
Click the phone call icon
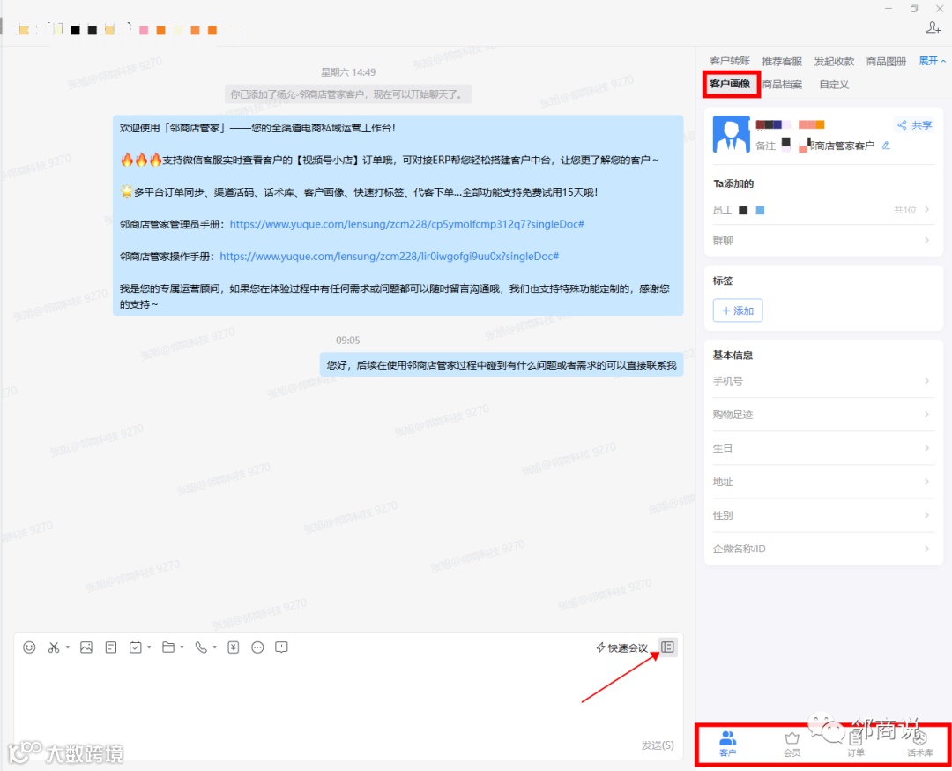(201, 647)
